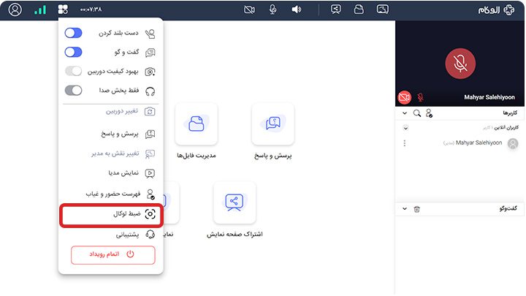The height and width of the screenshot is (296, 526).
Task: Open support (پشتیبانی) menu entry
Action: point(135,235)
